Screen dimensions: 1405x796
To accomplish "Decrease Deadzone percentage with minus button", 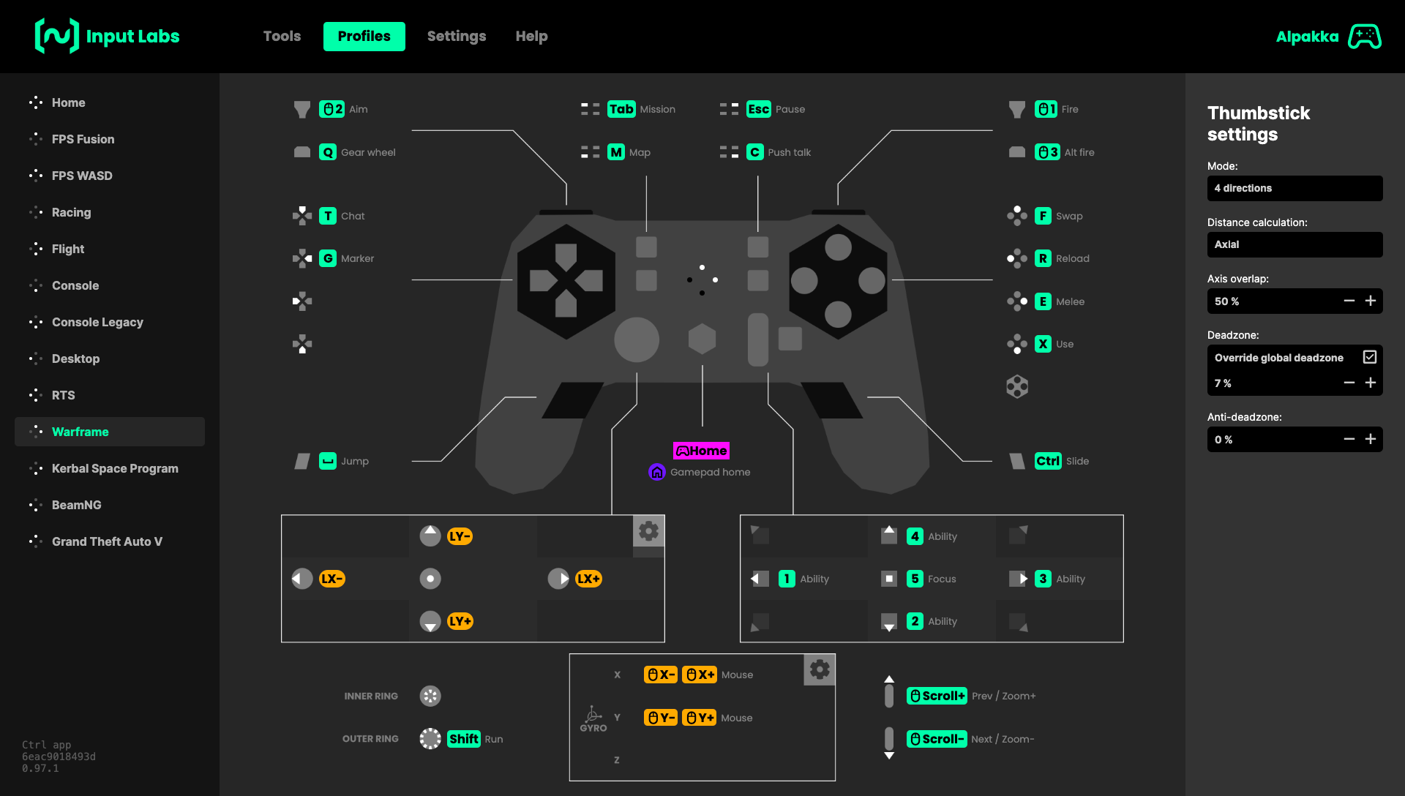I will [x=1349, y=383].
